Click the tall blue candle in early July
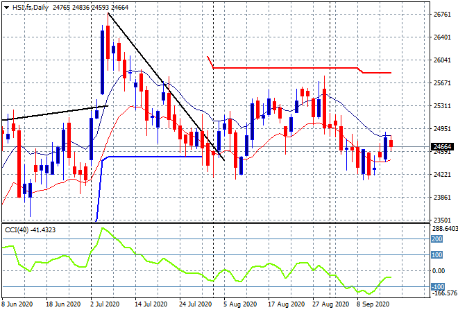 [x=102, y=62]
